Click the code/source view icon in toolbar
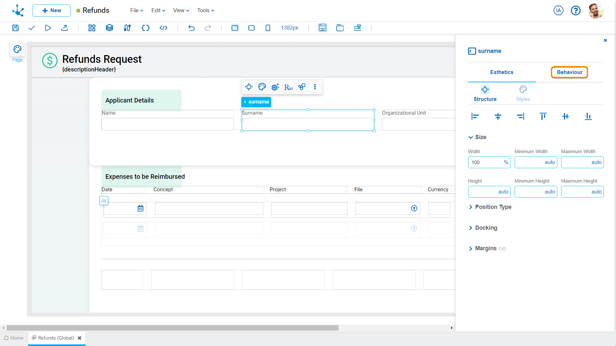 click(x=163, y=28)
